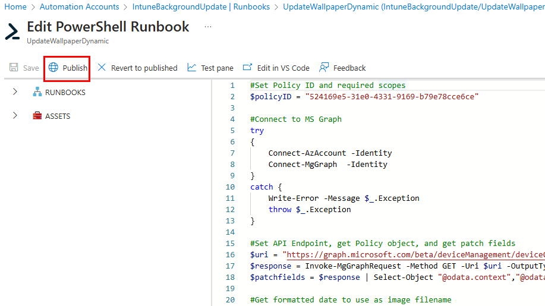Click the Runbooks hierarchy icon
This screenshot has height=306, width=545.
click(x=37, y=92)
